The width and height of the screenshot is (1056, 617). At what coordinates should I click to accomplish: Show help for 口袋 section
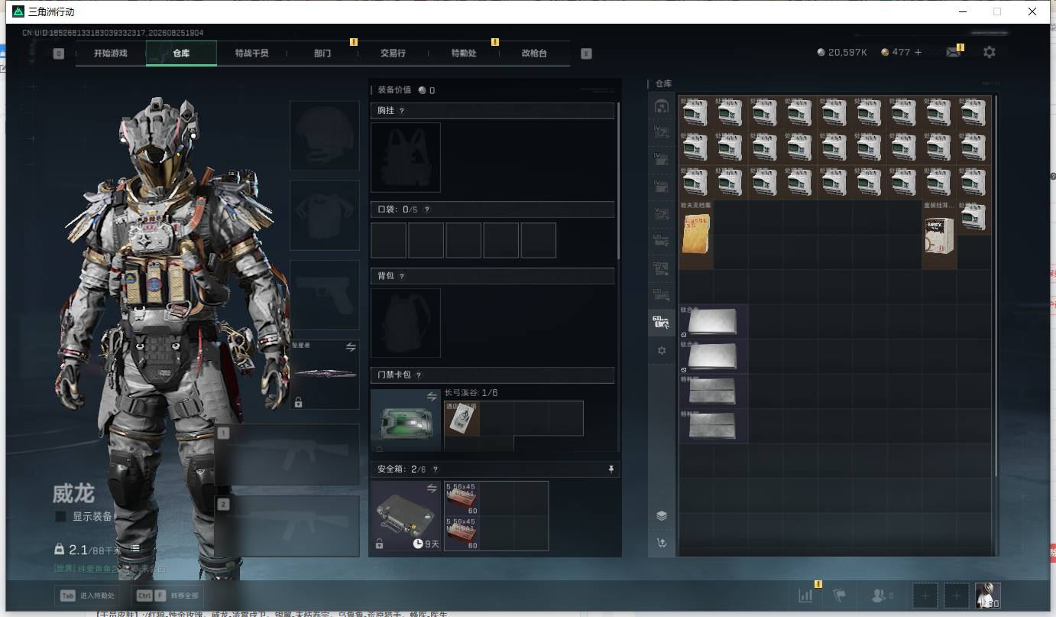[x=427, y=209]
